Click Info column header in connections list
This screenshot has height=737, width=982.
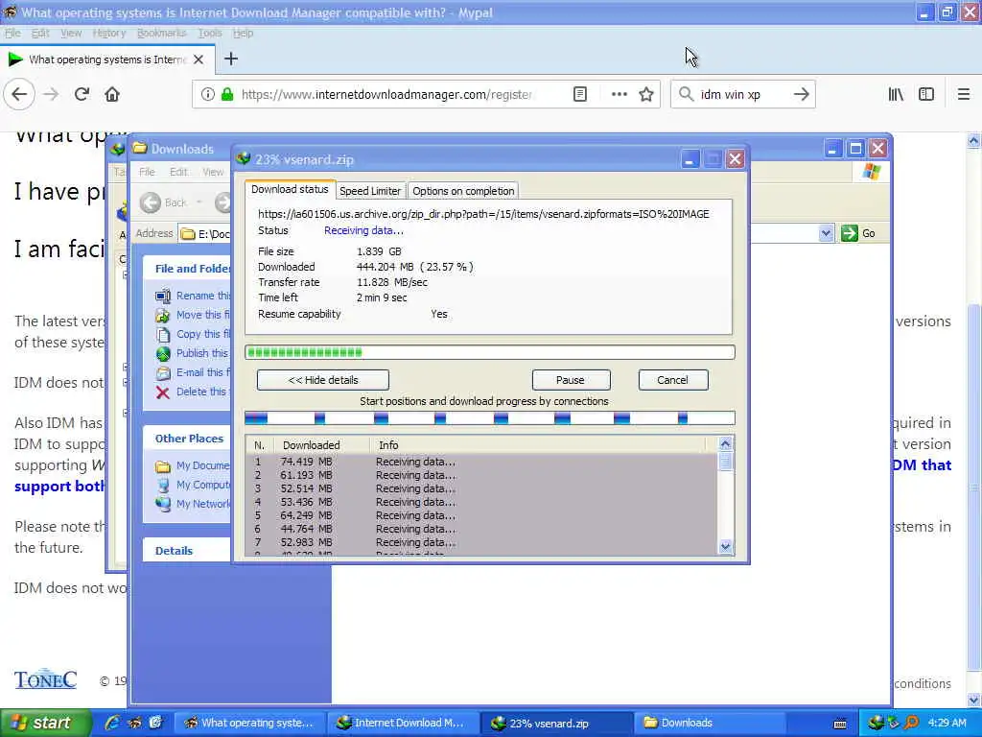539,445
